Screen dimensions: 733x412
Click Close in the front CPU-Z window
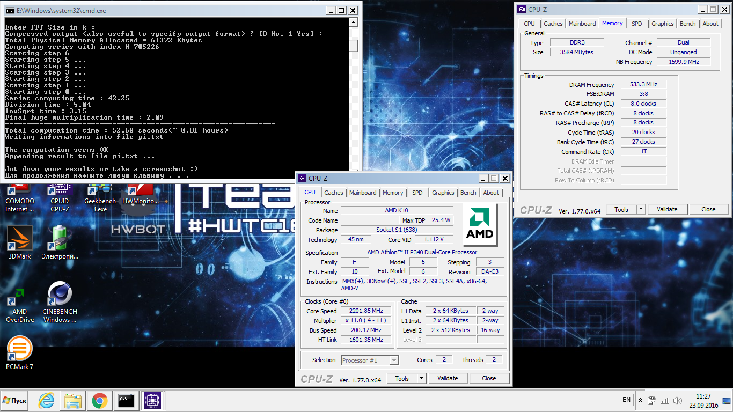pyautogui.click(x=489, y=378)
